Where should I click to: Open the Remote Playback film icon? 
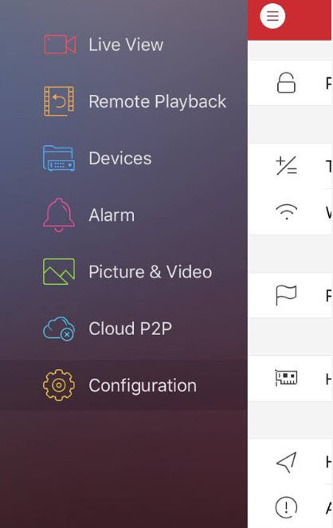pos(59,101)
